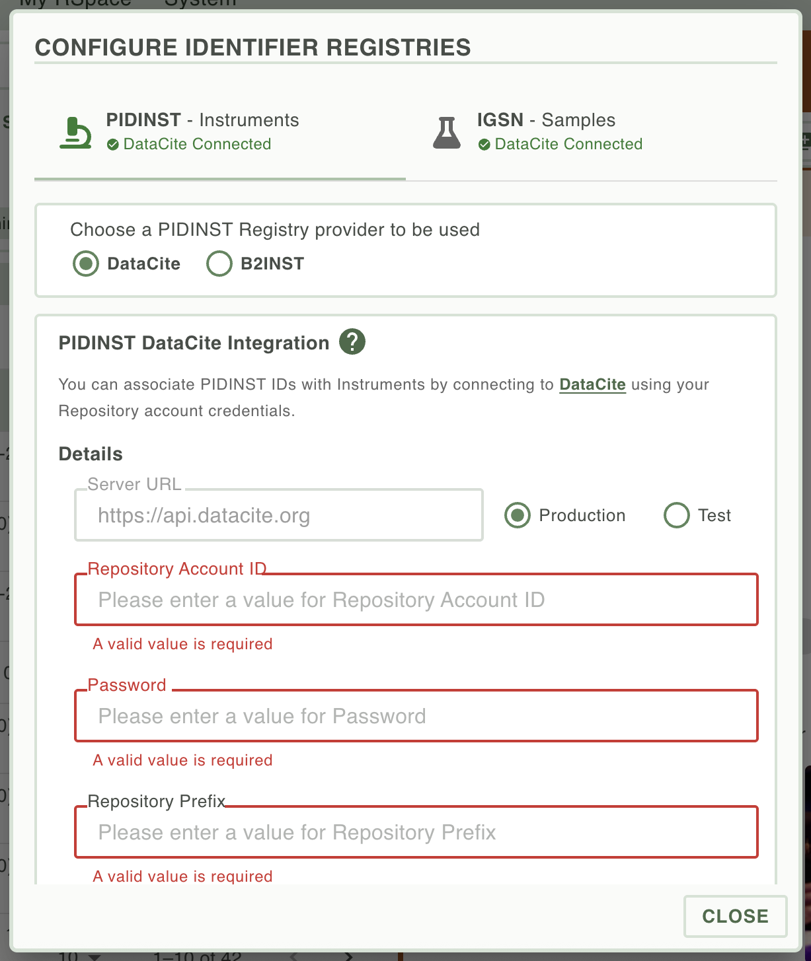
Task: Switch the server to Test
Action: [x=677, y=515]
